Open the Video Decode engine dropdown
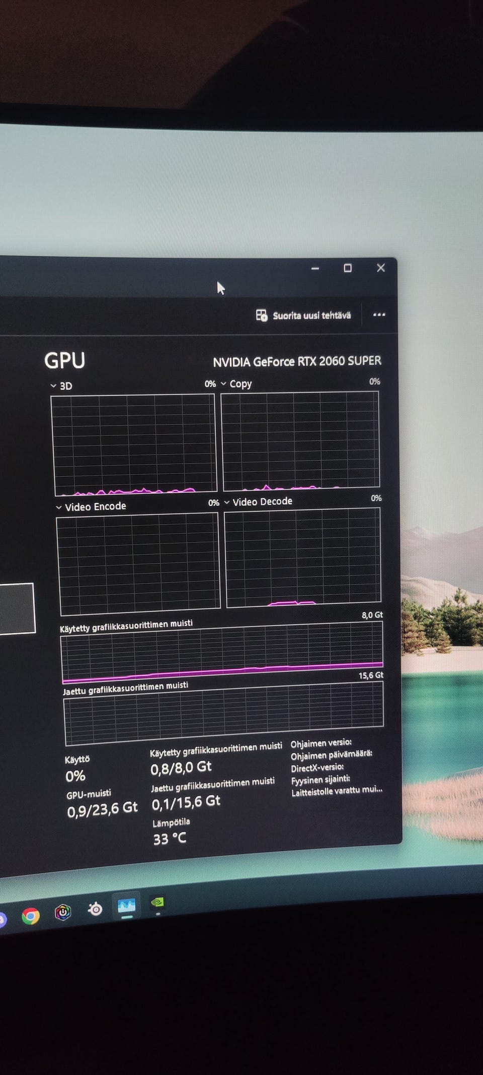 pyautogui.click(x=227, y=502)
